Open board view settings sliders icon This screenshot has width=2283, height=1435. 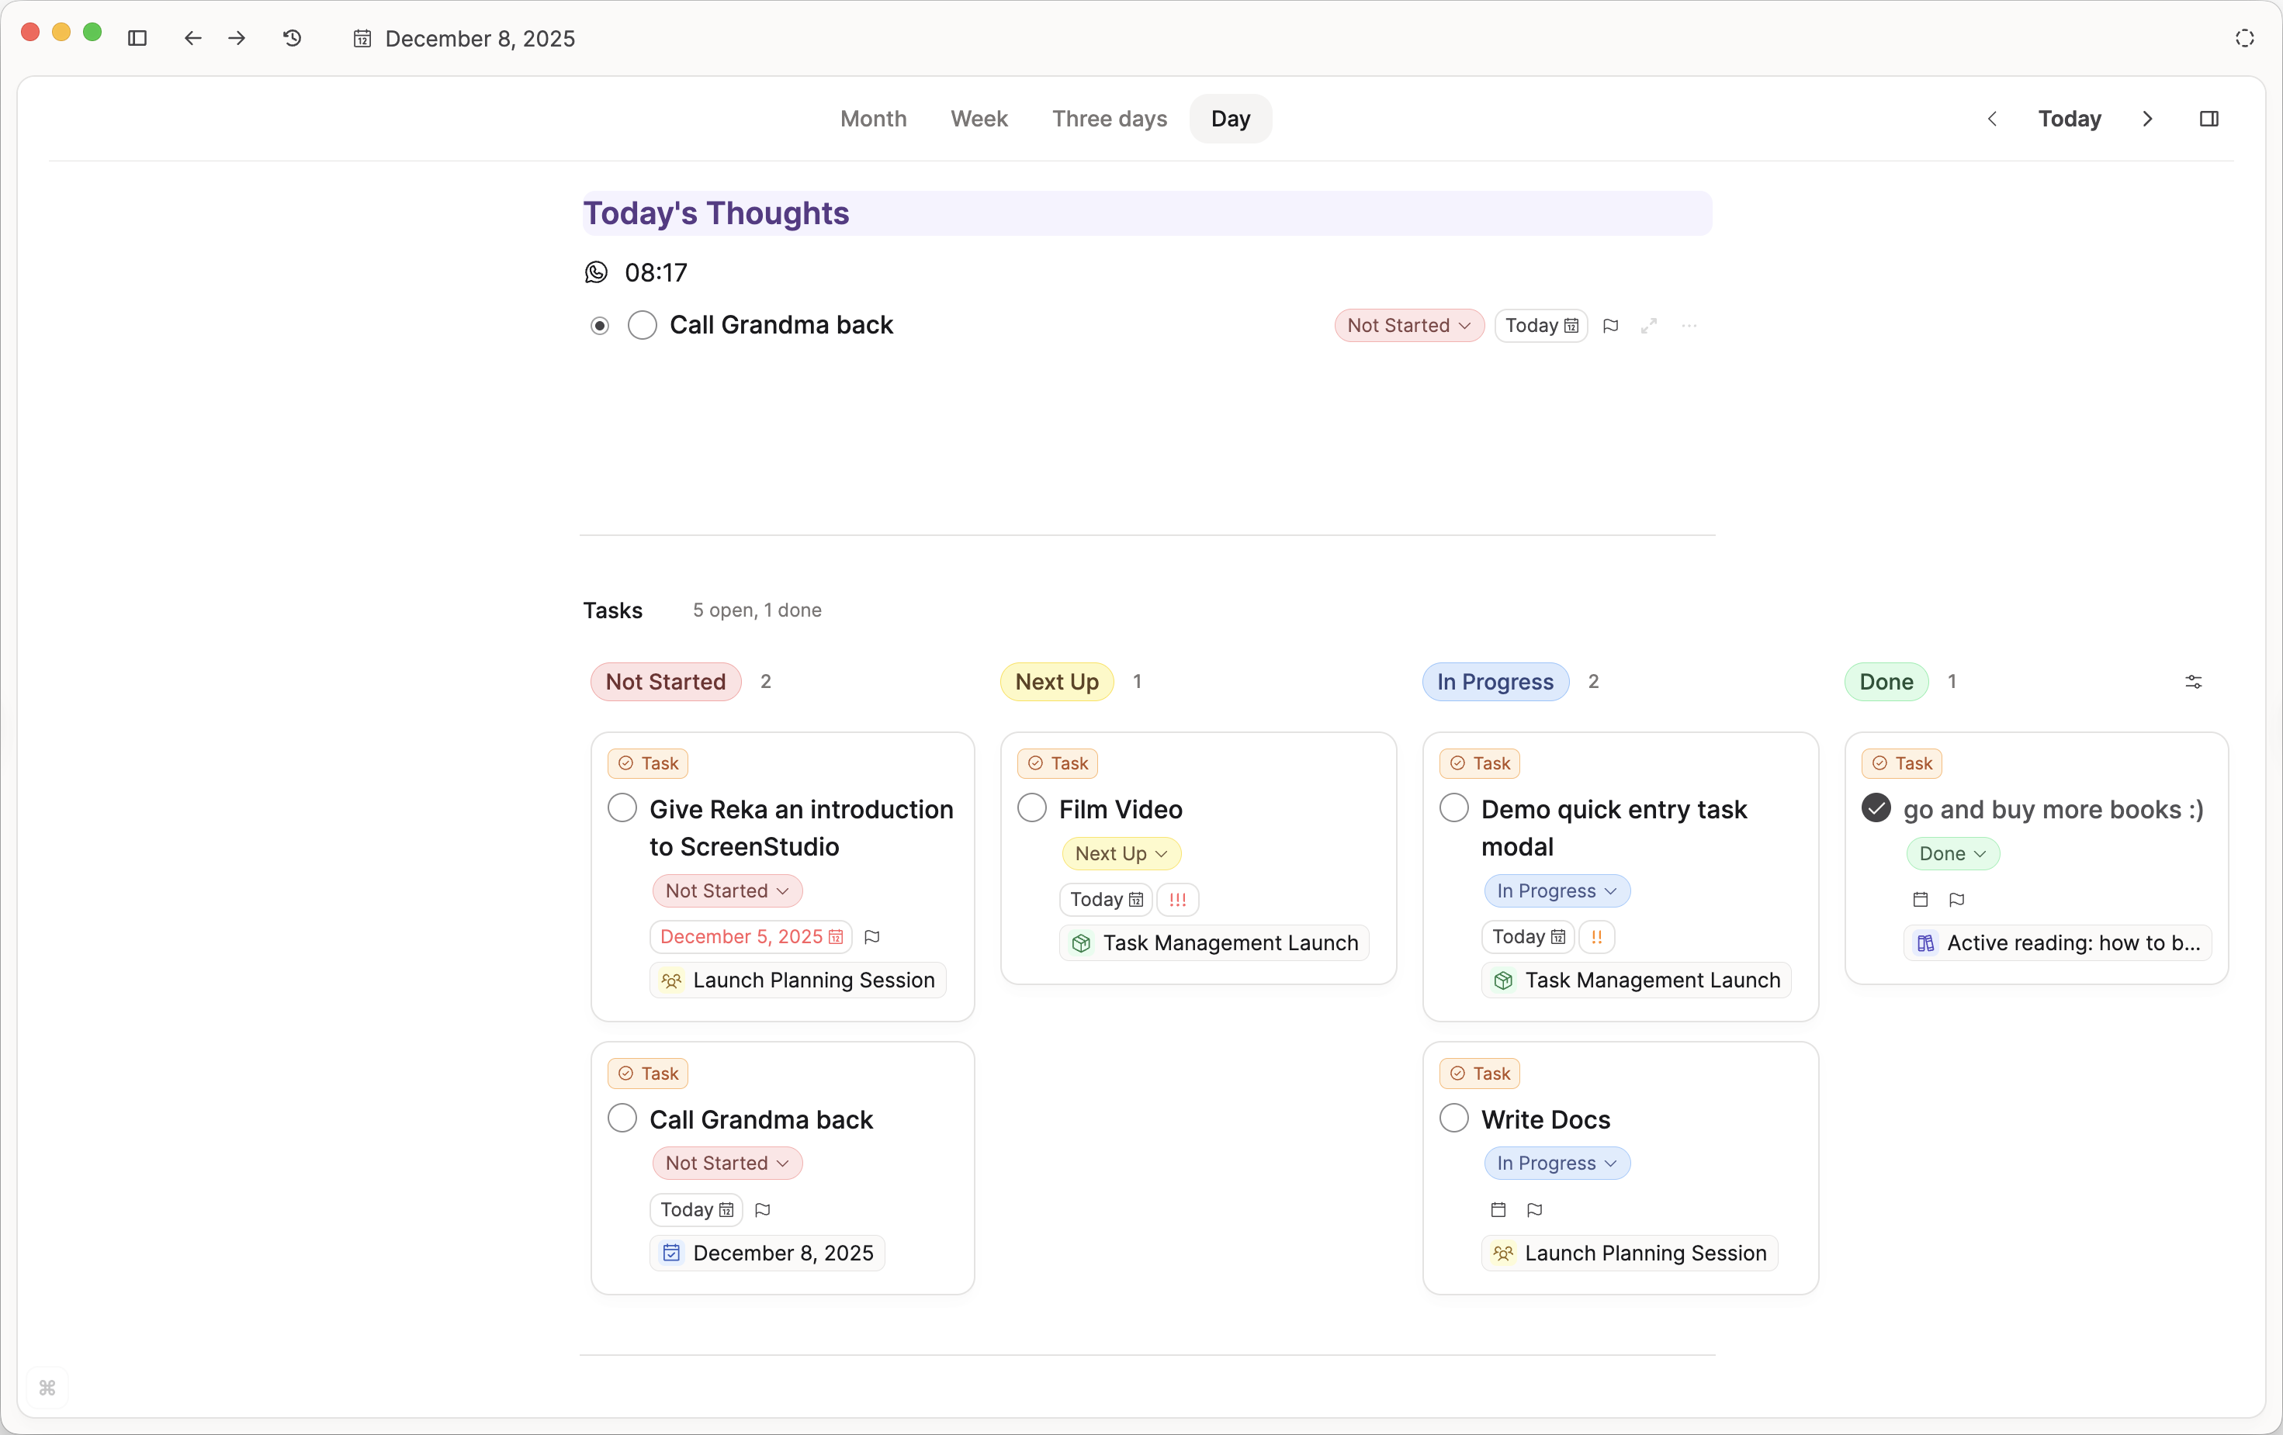click(2193, 682)
